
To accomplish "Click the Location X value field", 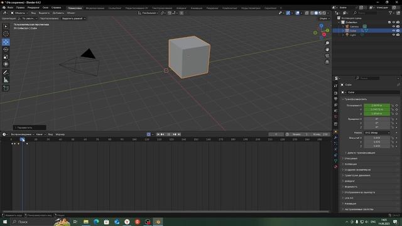I will click(x=377, y=105).
